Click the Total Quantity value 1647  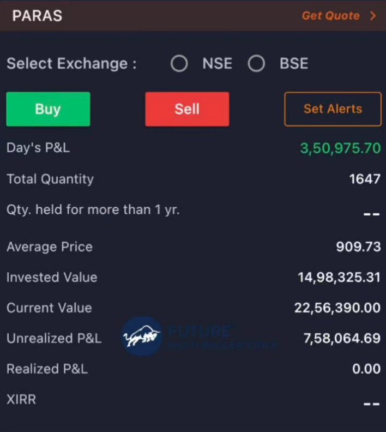click(365, 179)
